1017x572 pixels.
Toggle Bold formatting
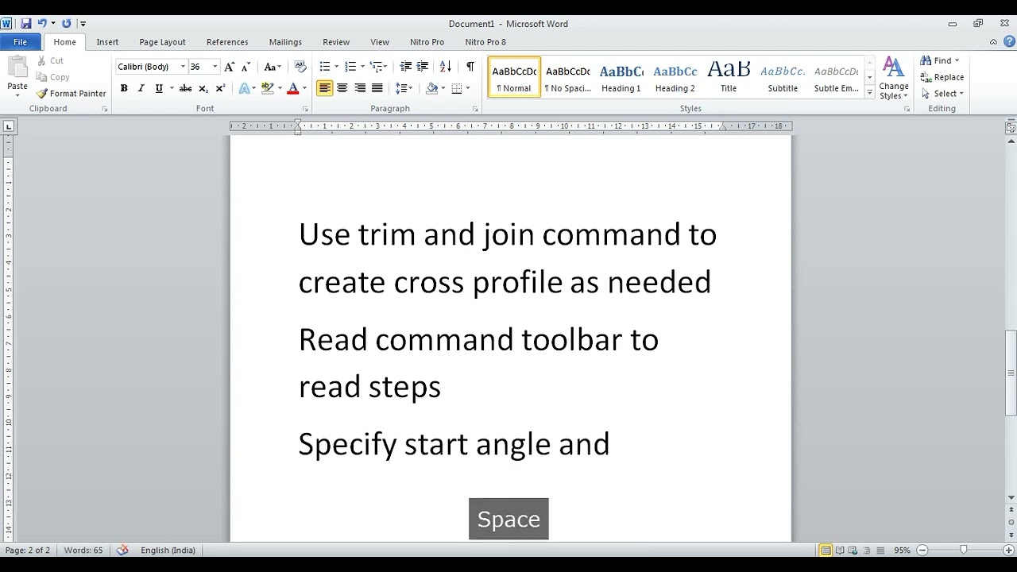124,88
